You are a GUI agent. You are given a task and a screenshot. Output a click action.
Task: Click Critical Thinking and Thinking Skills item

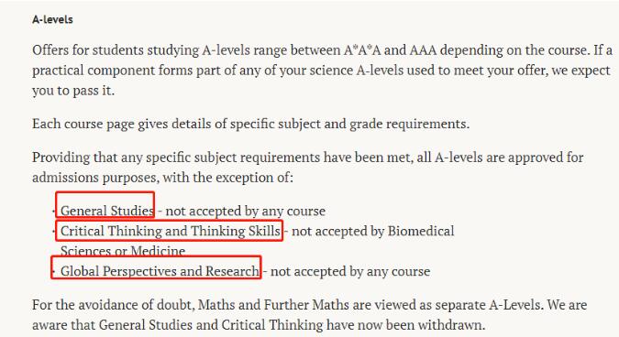pyautogui.click(x=171, y=231)
